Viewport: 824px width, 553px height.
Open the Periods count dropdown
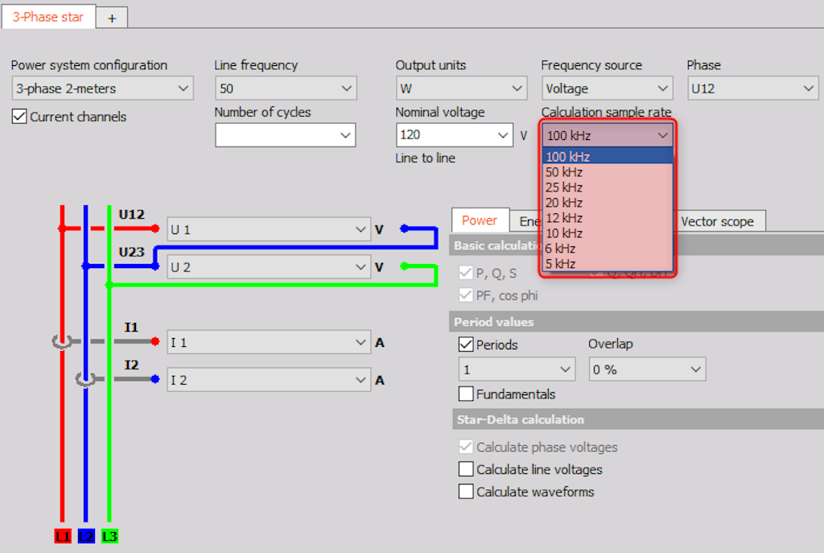click(x=517, y=369)
